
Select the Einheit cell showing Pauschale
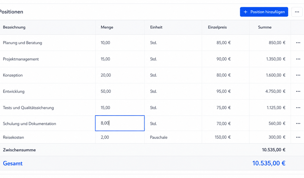[x=173, y=137]
